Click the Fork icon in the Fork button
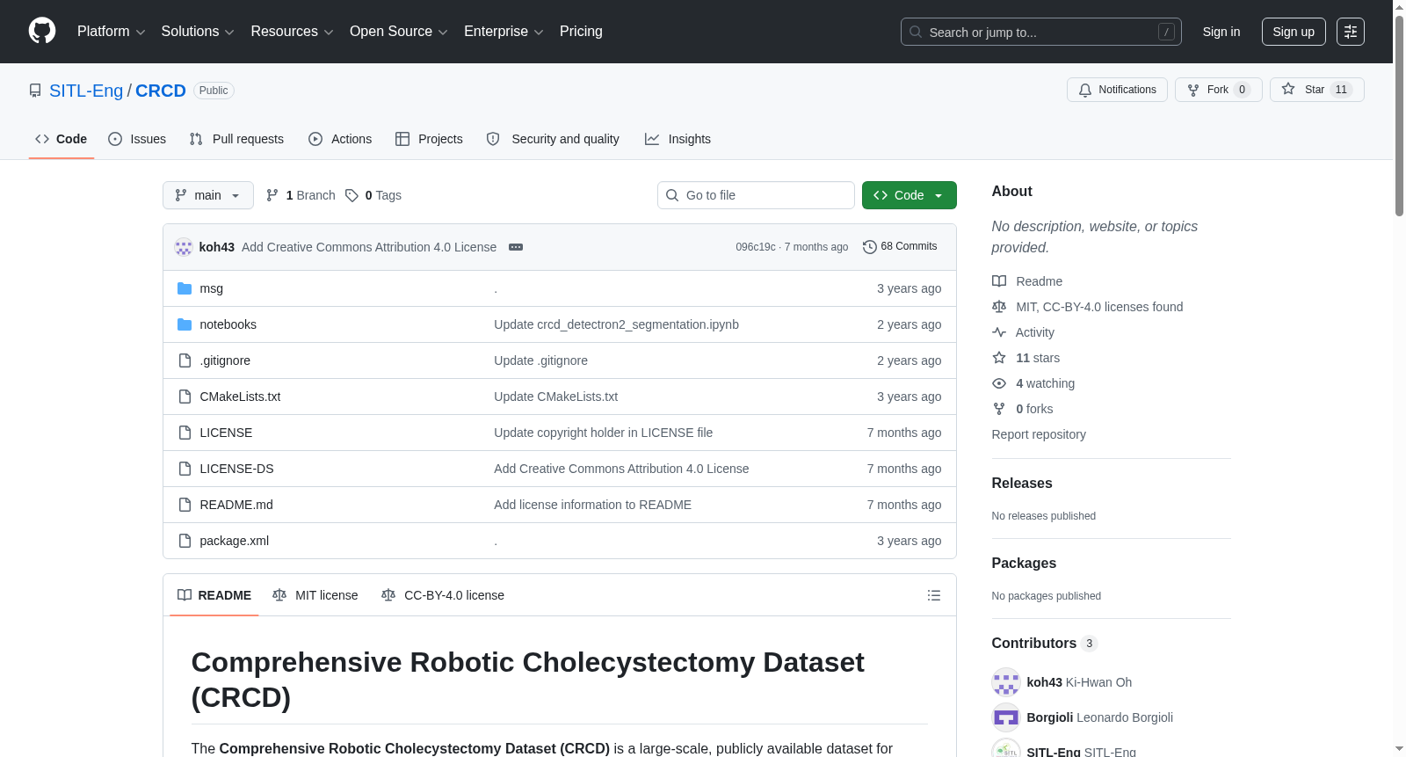The height and width of the screenshot is (757, 1406). 1193,90
